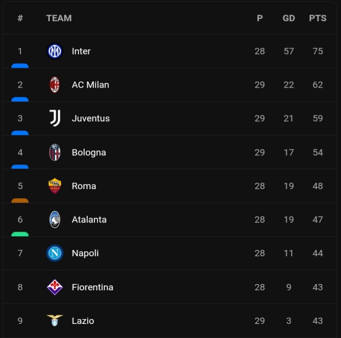Click the Napoli blue N logo

tap(55, 253)
